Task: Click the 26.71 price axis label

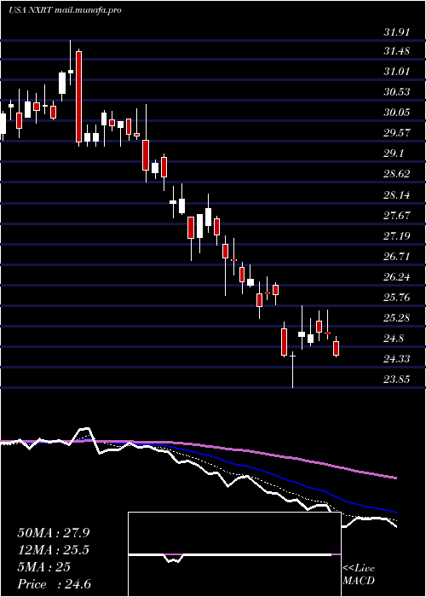Action: click(397, 257)
